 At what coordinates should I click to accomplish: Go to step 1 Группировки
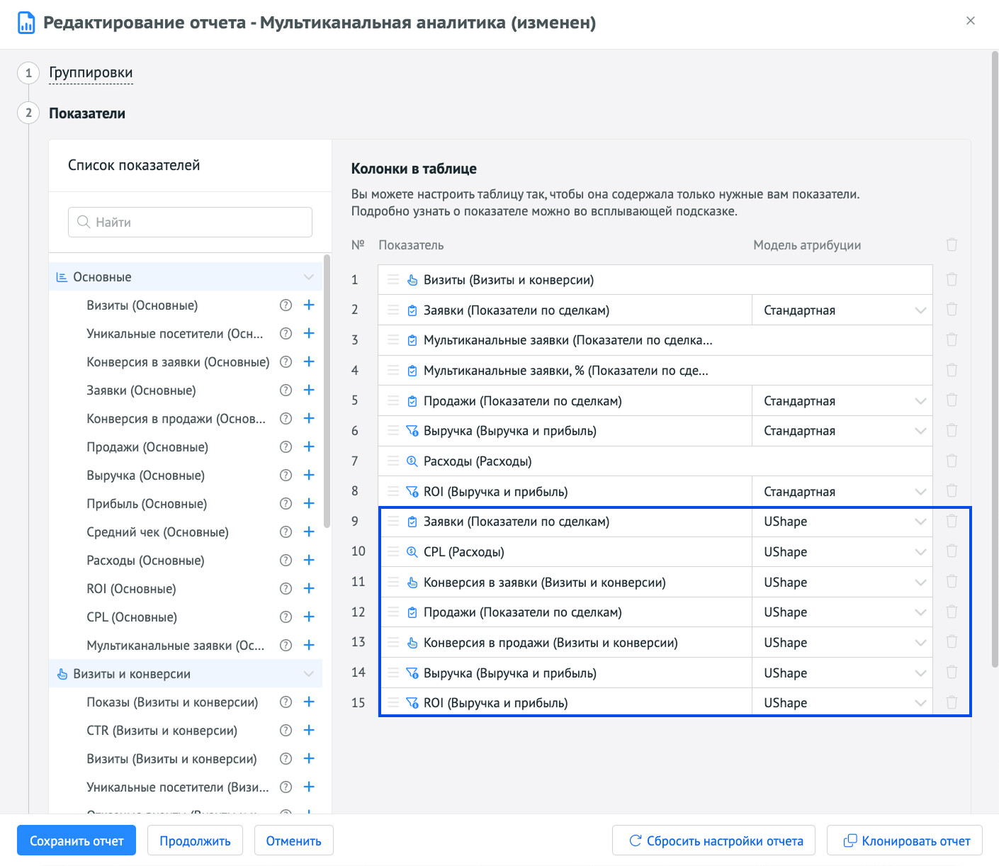click(91, 72)
